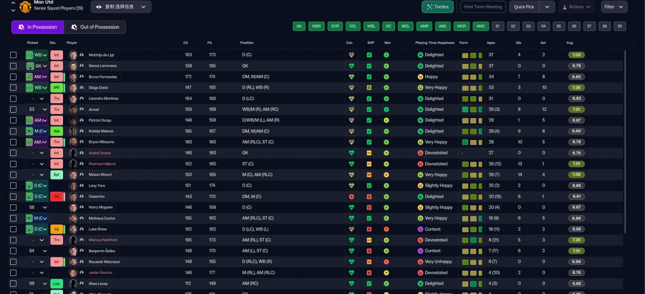This screenshot has height=294, width=645.
Task: Open Matthijs de Ligt's picked position dropdown
Action: (x=37, y=55)
